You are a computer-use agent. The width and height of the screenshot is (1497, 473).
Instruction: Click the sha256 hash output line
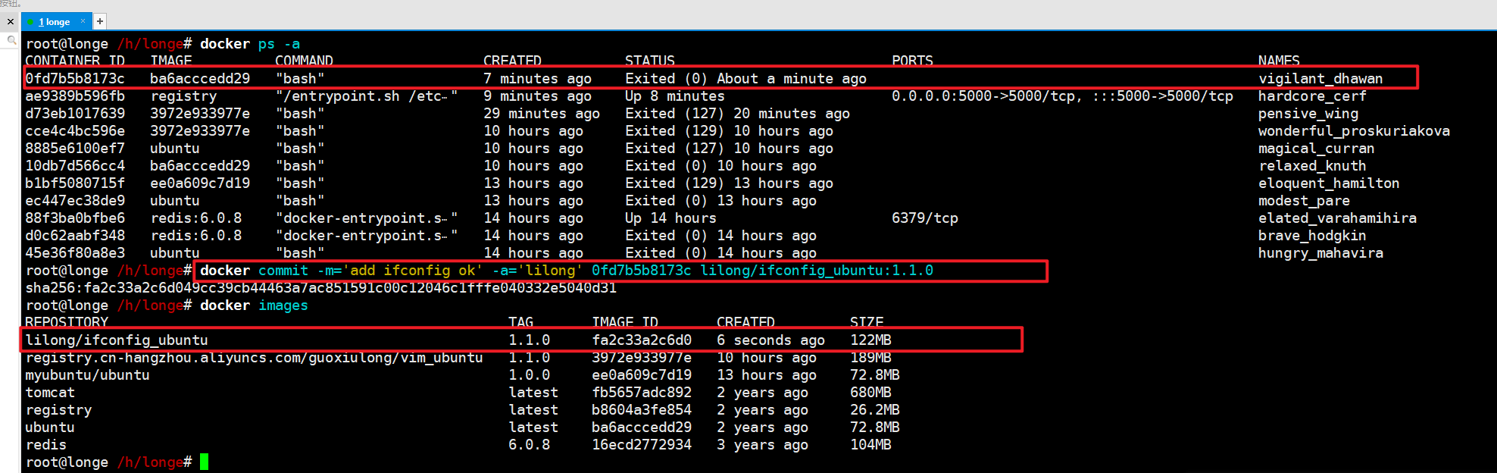coord(321,288)
